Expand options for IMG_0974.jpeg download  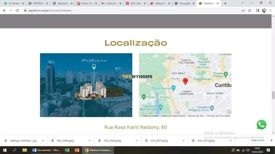coord(230,141)
